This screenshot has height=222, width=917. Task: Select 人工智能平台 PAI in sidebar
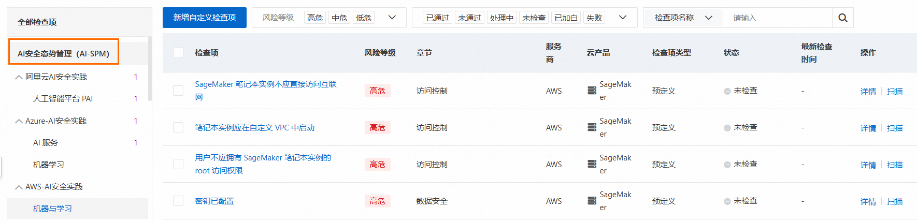coord(63,98)
